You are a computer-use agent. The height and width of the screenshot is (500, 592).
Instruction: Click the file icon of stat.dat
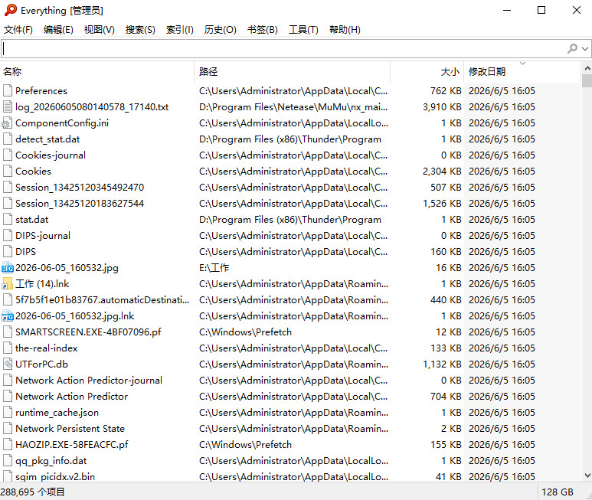(x=8, y=219)
